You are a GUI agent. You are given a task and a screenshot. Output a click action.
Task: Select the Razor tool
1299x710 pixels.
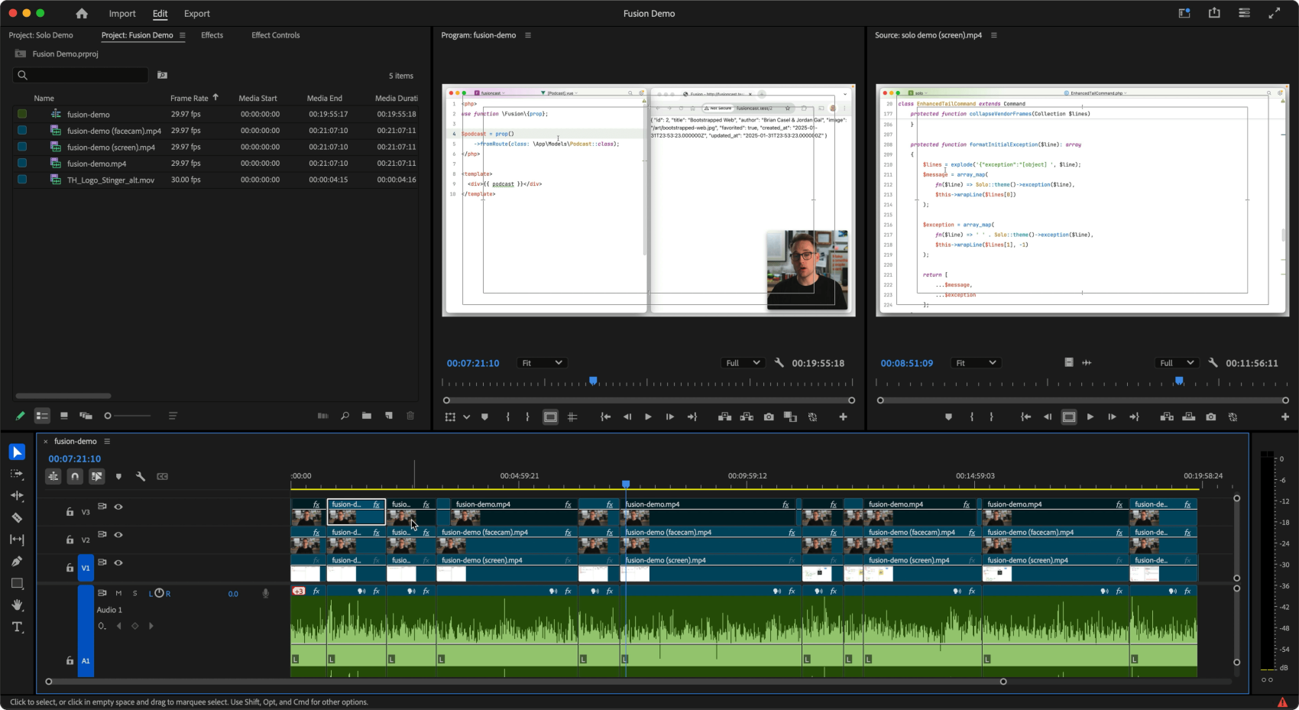17,517
